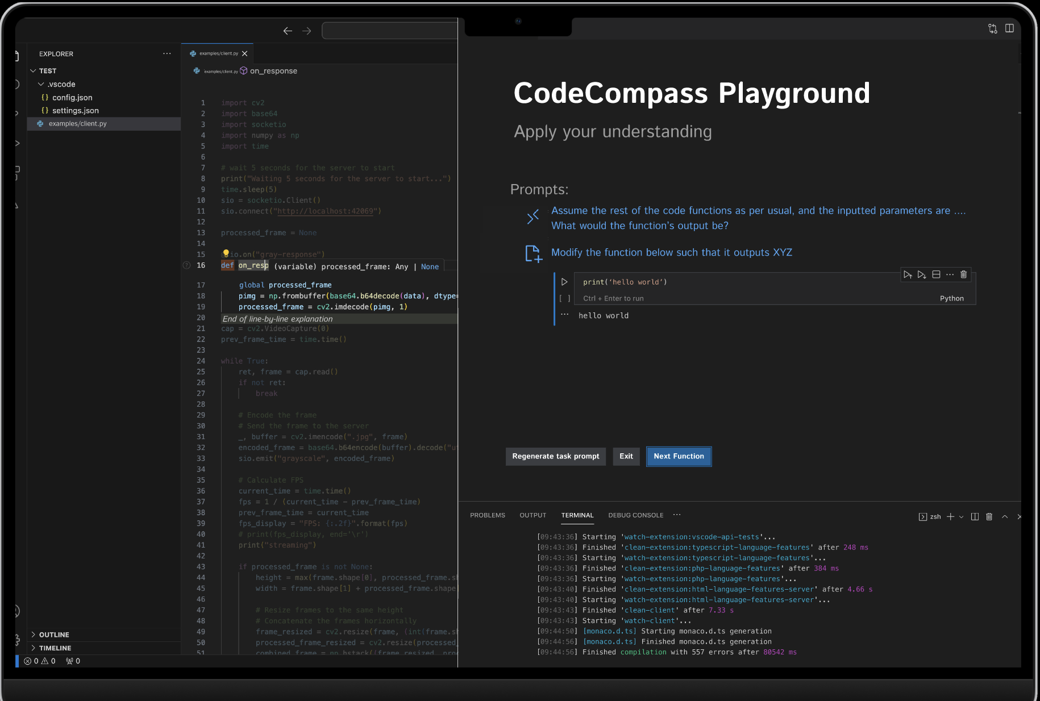Click the lightbulb code action on line 15
The image size is (1040, 701).
tap(226, 253)
